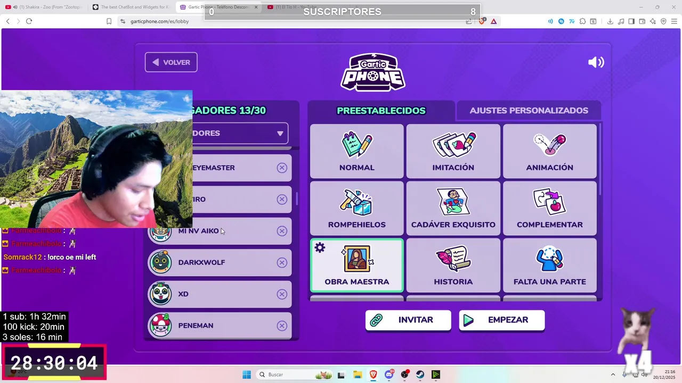Image resolution: width=682 pixels, height=383 pixels.
Task: Close the Gartic Phone browser tab
Action: (256, 7)
